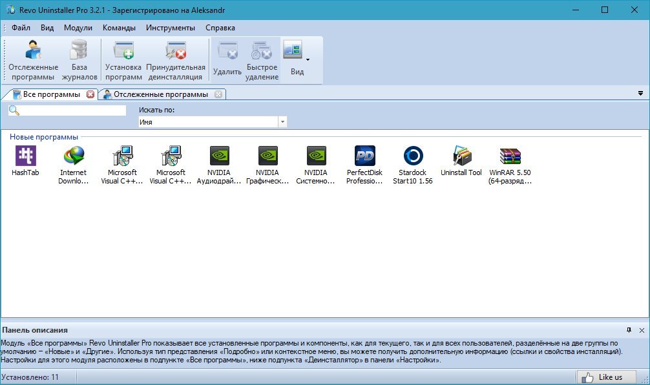Switch to Отслеженные программы tab
This screenshot has height=385, width=650.
(x=161, y=94)
